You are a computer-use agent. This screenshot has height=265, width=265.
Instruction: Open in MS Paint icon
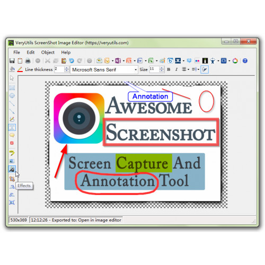[x=162, y=61]
